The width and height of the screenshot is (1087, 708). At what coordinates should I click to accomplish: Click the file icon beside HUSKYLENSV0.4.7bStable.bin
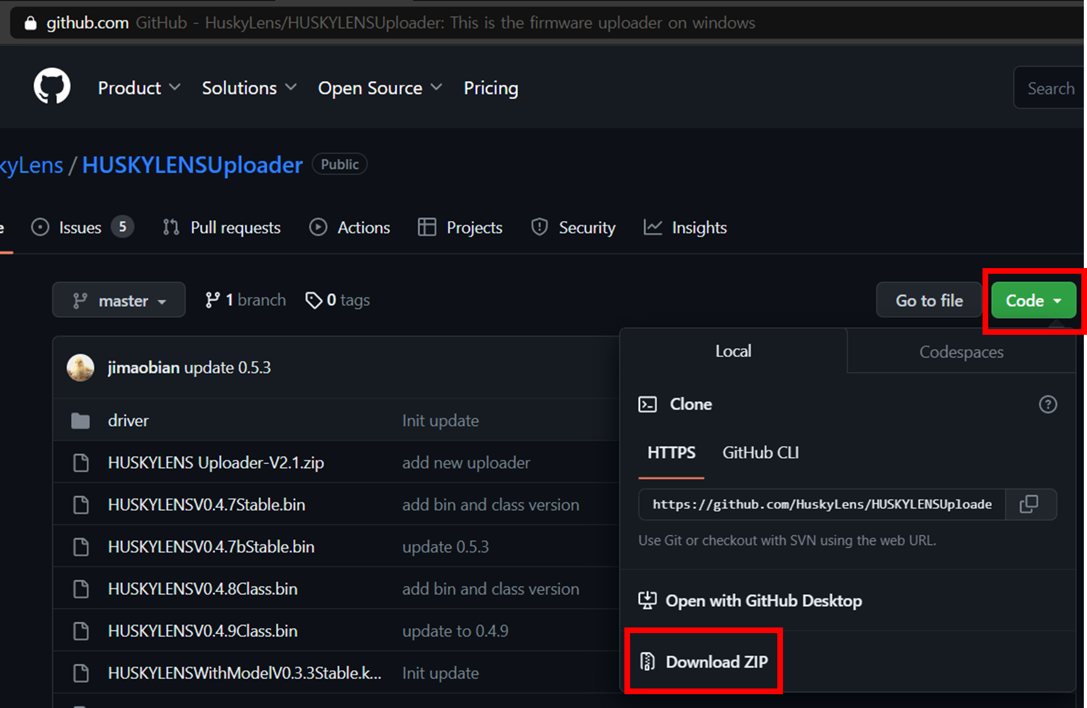coord(81,547)
